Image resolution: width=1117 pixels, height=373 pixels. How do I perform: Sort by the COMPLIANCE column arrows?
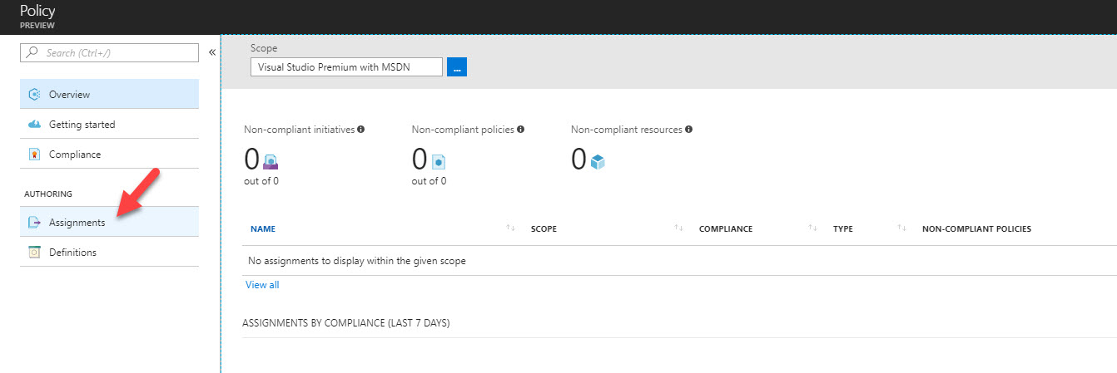(x=813, y=228)
